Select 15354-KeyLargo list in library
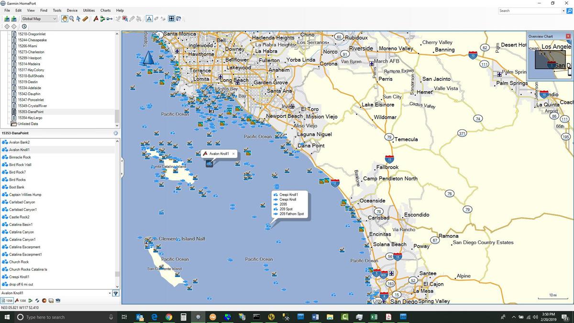This screenshot has height=323, width=574. (30, 118)
